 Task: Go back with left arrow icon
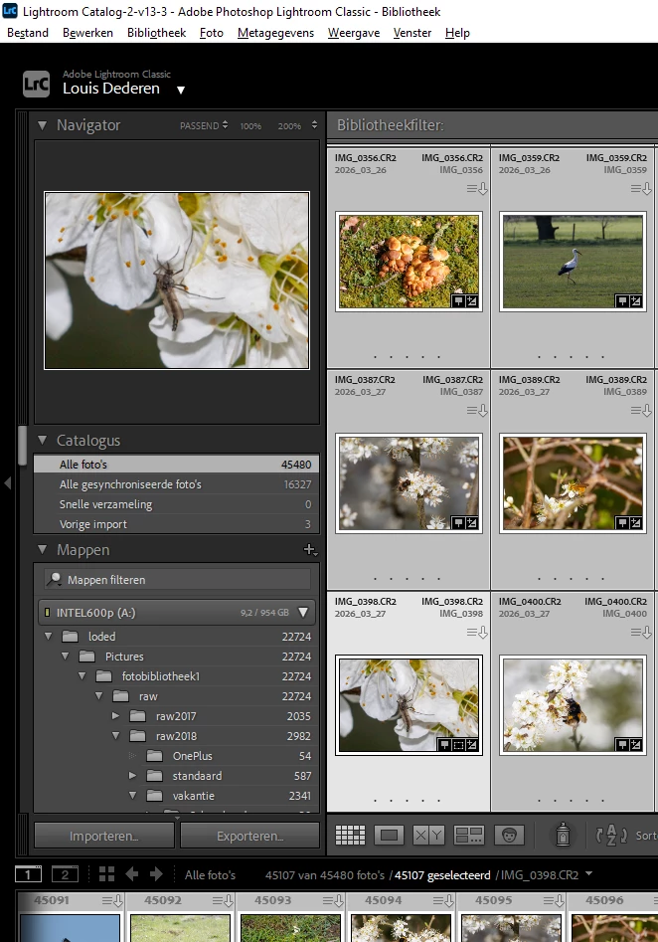131,874
